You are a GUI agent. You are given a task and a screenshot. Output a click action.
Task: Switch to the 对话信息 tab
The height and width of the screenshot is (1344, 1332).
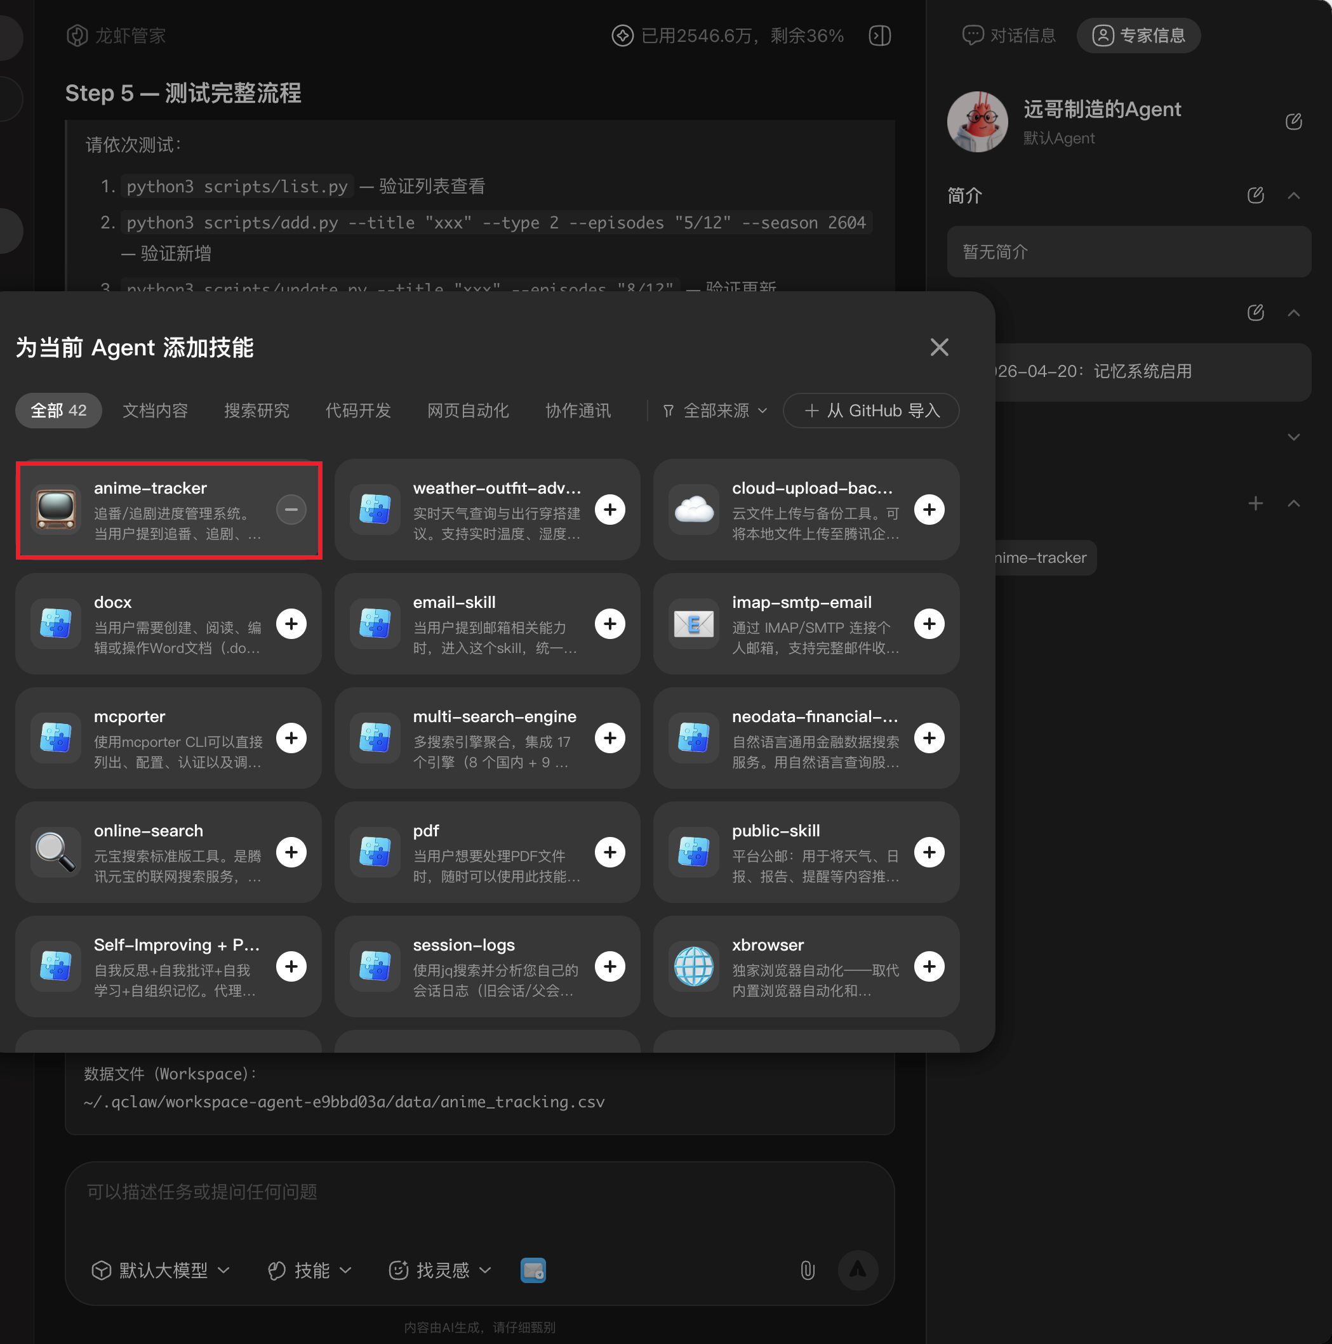coord(1009,36)
